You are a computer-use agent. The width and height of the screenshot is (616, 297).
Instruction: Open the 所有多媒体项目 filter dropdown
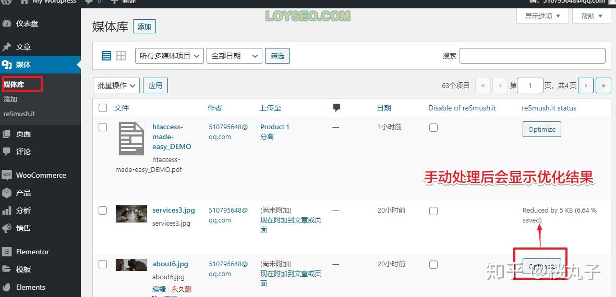click(170, 56)
